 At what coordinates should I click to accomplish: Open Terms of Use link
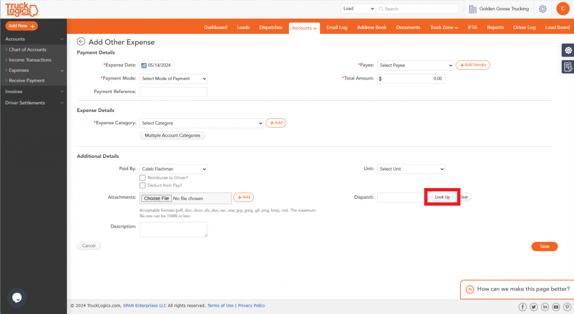coord(220,306)
